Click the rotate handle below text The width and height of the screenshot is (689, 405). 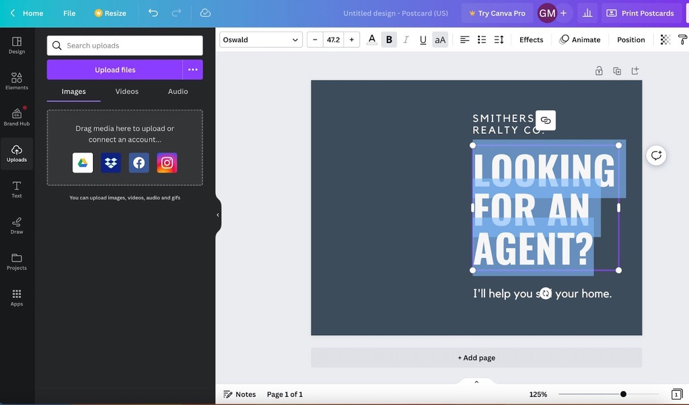(x=545, y=293)
